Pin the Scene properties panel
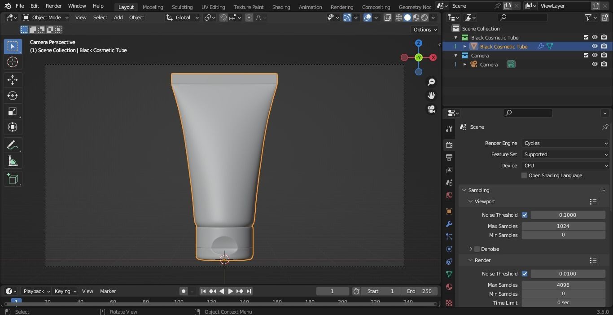The width and height of the screenshot is (613, 315). pyautogui.click(x=605, y=127)
